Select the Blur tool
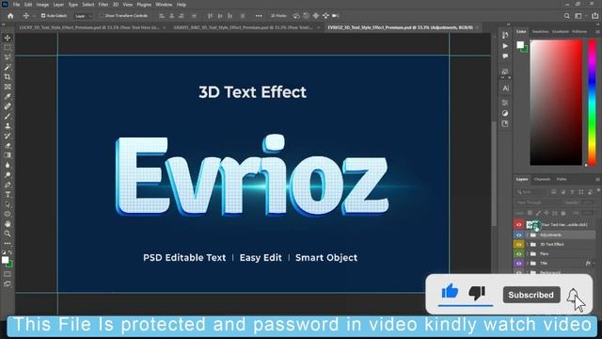Viewport: 602px width, 339px height. pos(8,166)
